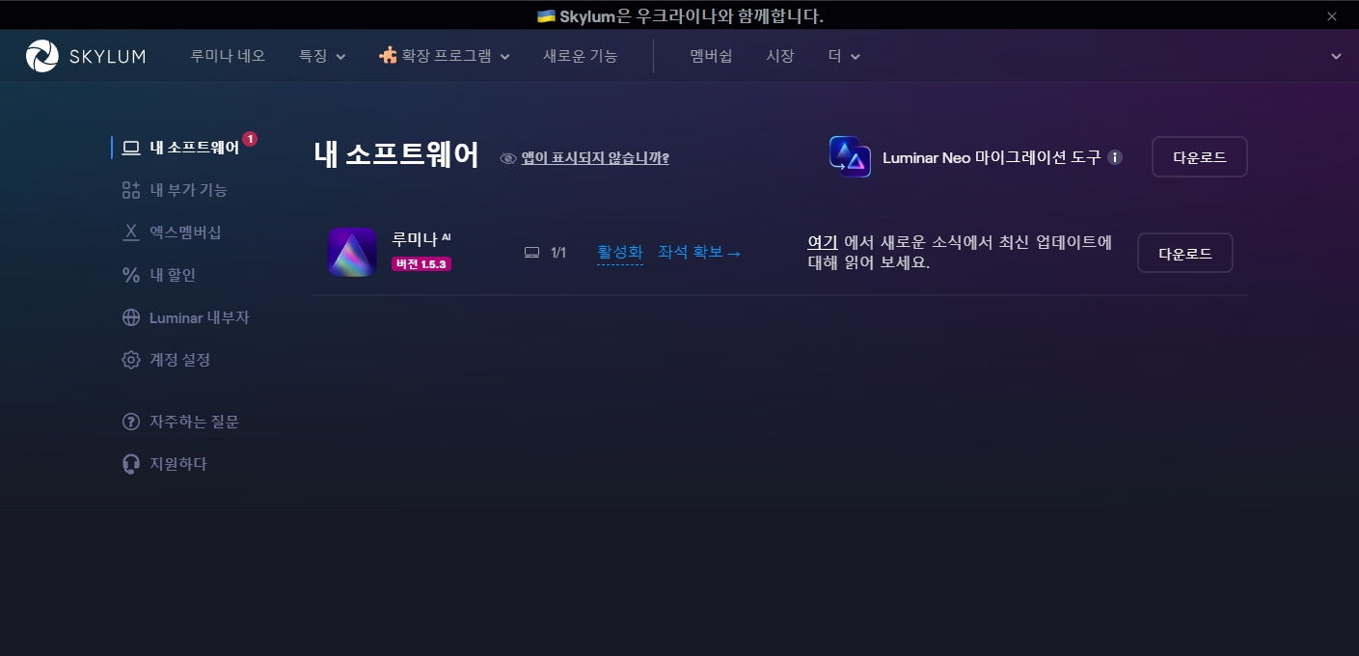
Task: Click the 앱이 표시되지 않습니까? link
Action: [x=595, y=158]
